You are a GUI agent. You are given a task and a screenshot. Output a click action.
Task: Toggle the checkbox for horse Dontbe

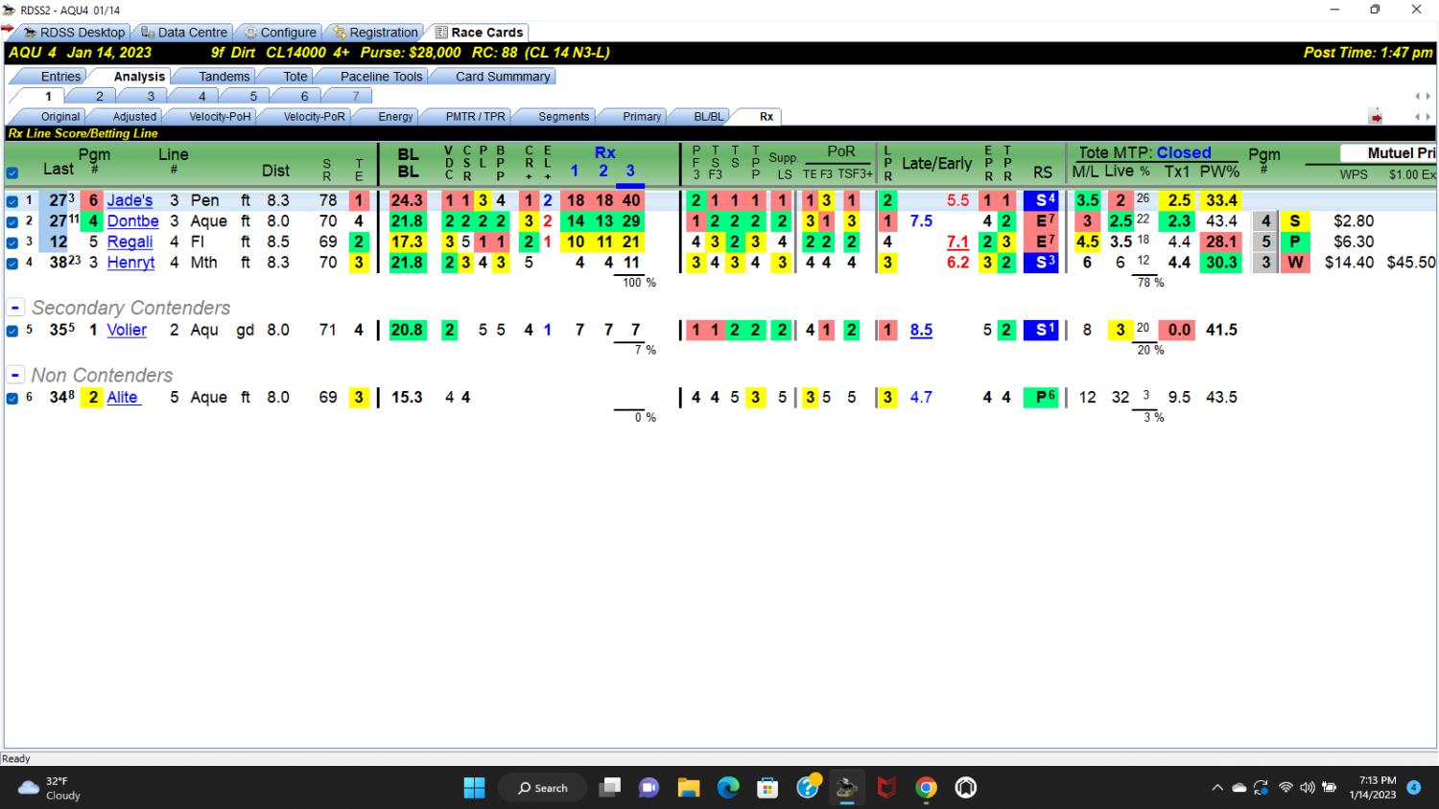[12, 221]
